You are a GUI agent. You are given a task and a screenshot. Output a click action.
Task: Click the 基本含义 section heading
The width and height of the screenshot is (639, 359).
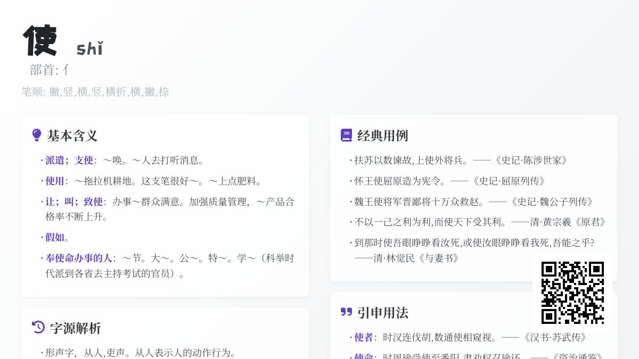pos(72,136)
